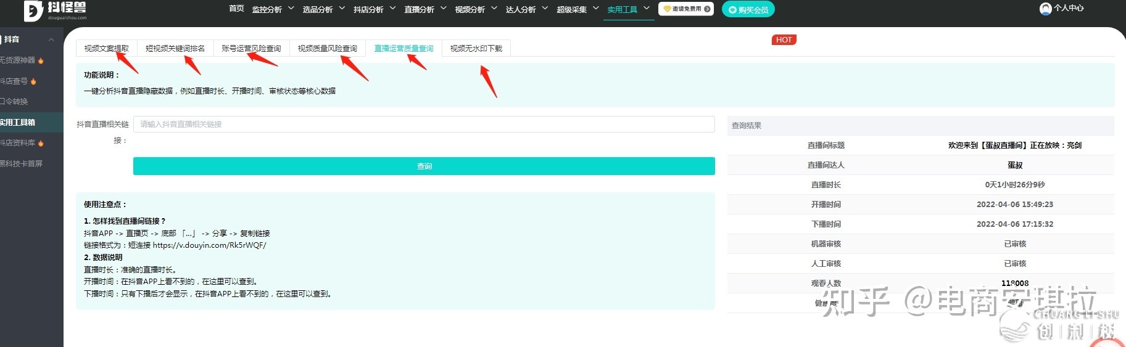
Task: Click the 直播时长 value 0天1小时26分9秒
Action: pyautogui.click(x=1015, y=185)
